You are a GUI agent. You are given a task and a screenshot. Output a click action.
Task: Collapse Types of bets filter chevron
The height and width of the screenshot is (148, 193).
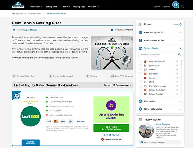click(x=180, y=49)
